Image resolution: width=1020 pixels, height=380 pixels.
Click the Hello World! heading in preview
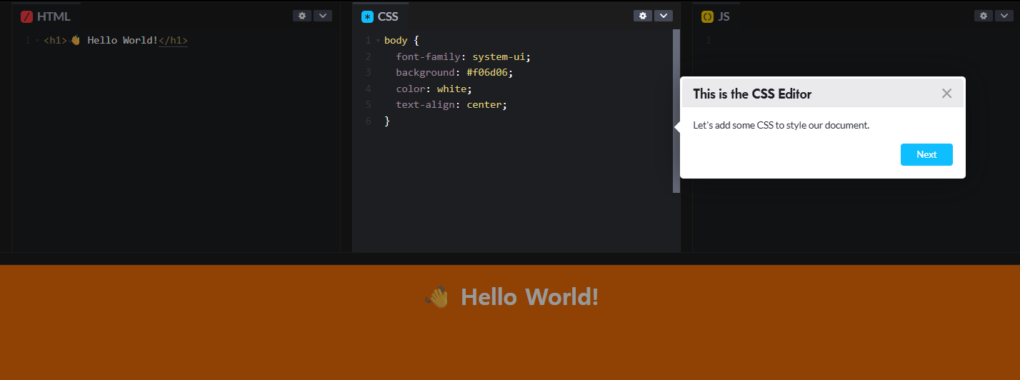pyautogui.click(x=529, y=296)
